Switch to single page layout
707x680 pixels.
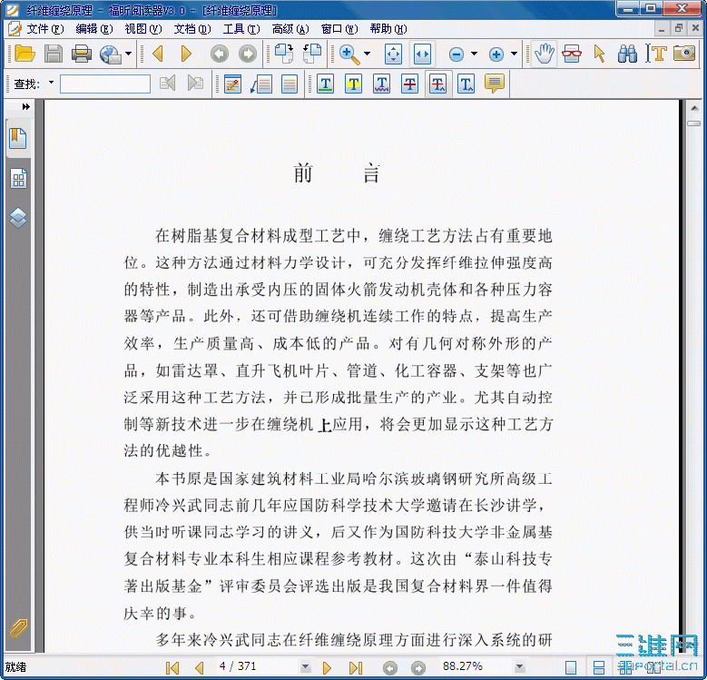(x=571, y=667)
